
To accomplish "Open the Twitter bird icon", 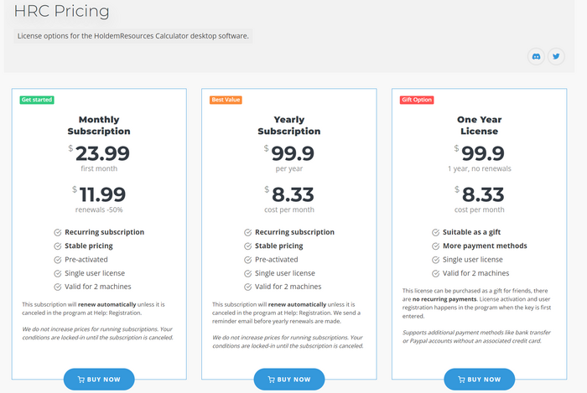I will pyautogui.click(x=556, y=56).
